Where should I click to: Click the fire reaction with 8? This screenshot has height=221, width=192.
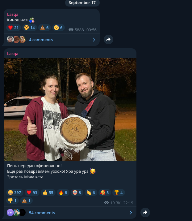click(63, 193)
